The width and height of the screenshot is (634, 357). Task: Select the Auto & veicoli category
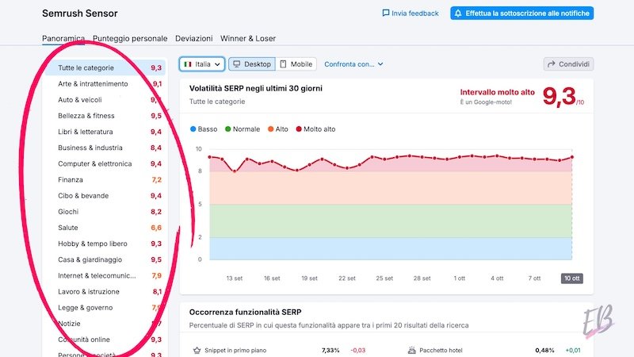point(105,100)
